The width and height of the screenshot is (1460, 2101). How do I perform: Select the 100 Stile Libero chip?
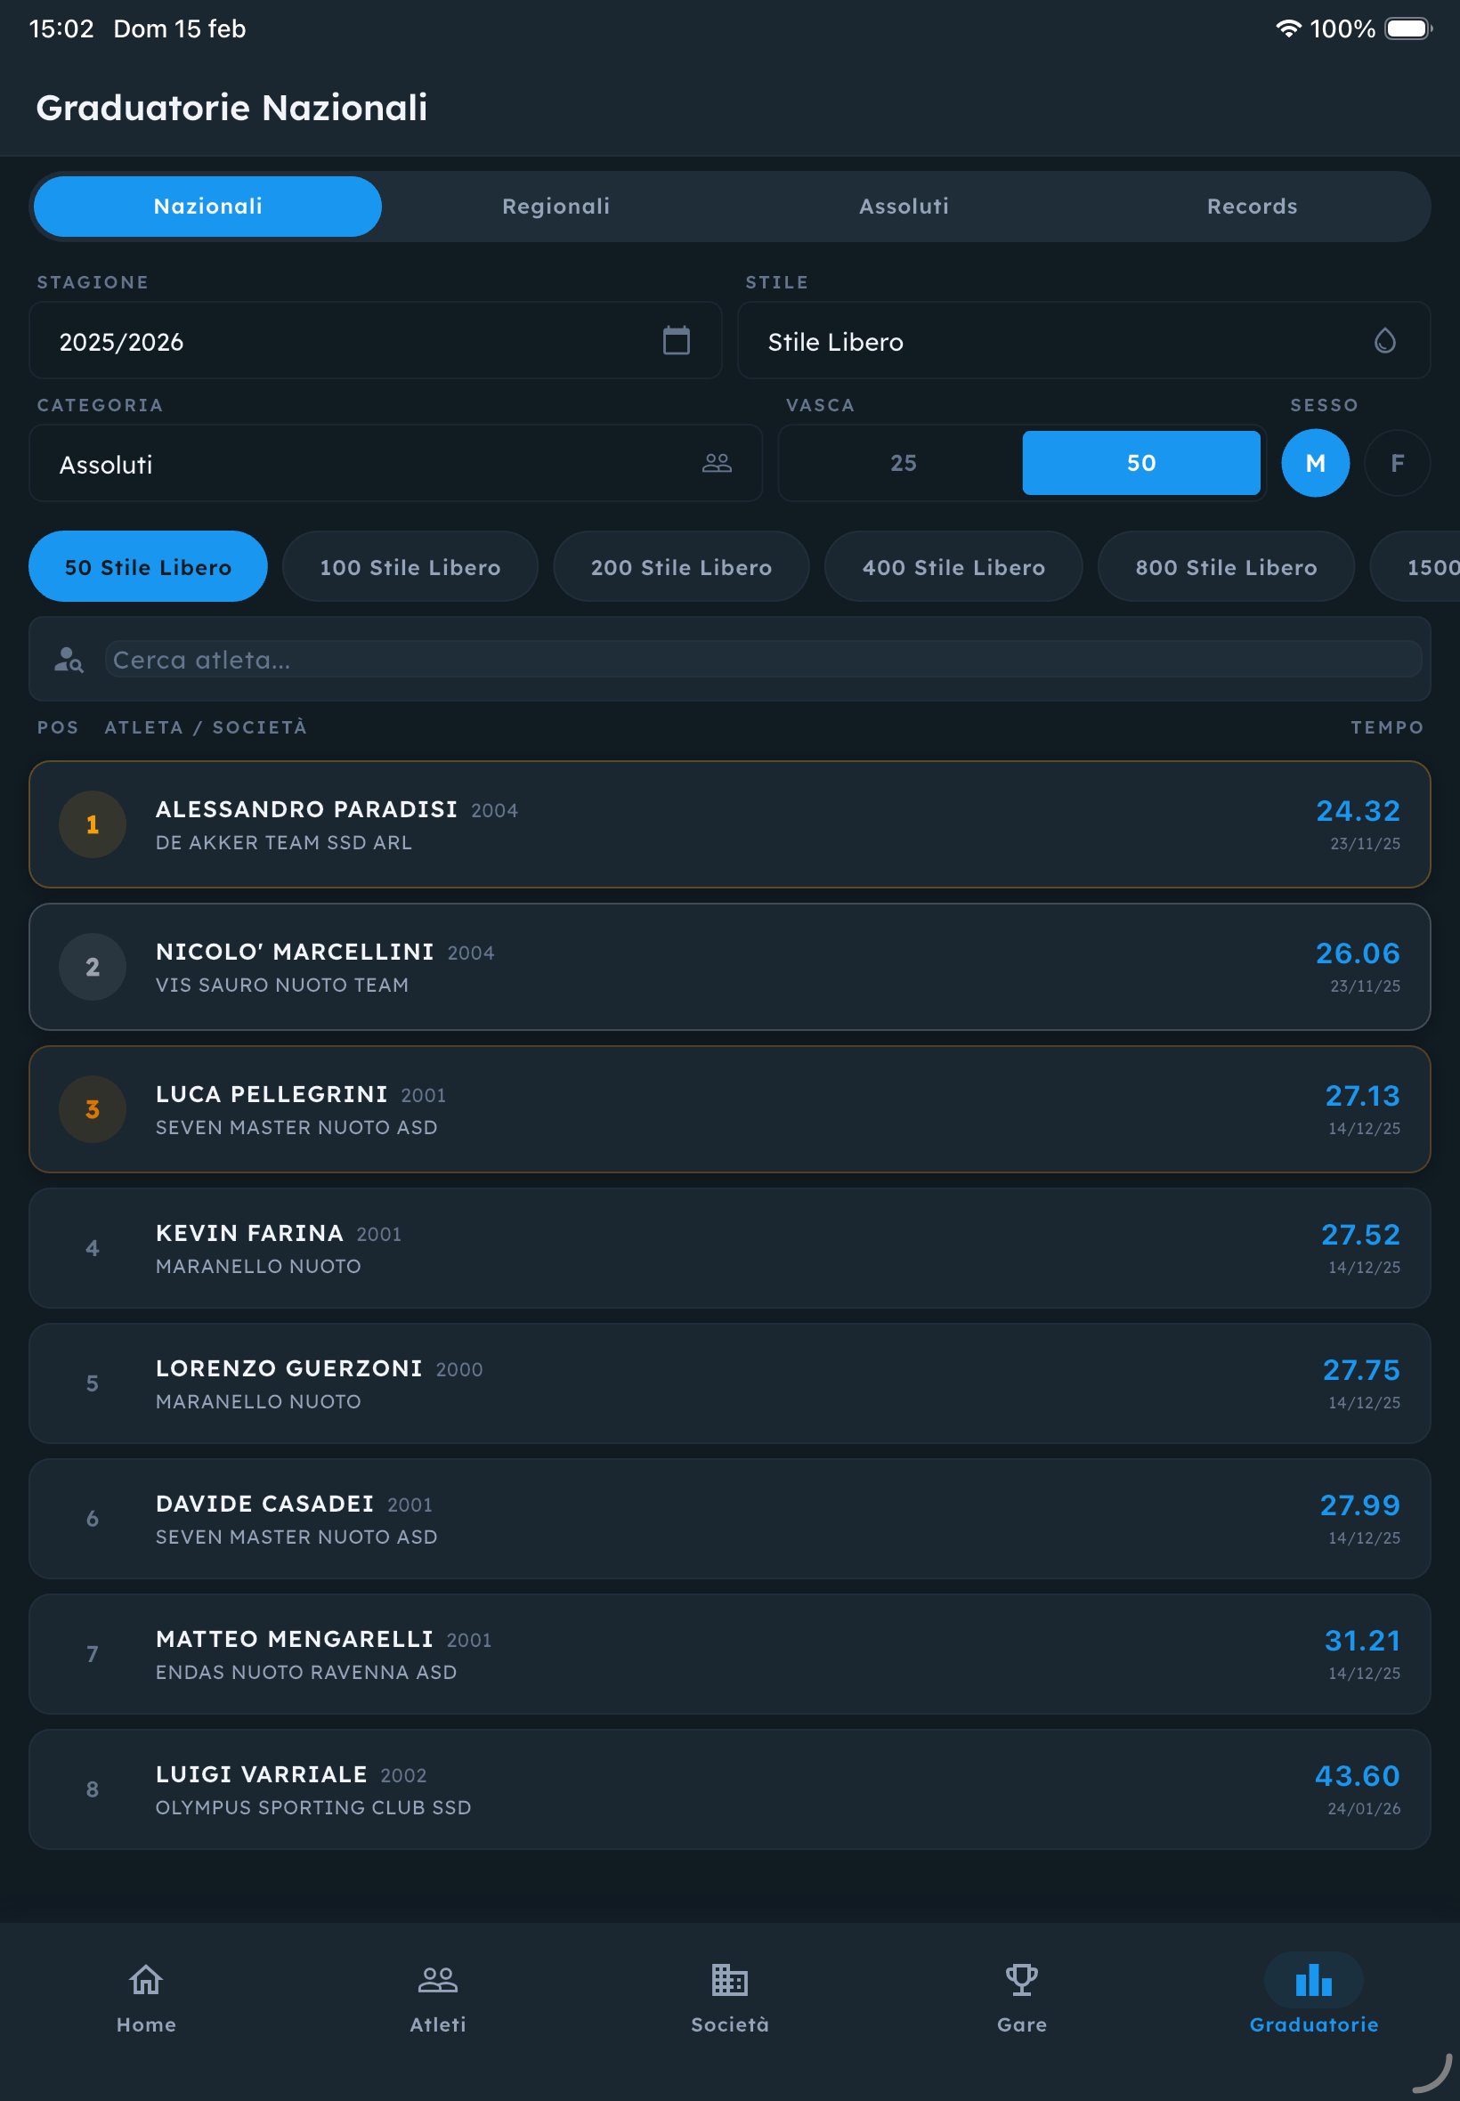tap(410, 567)
